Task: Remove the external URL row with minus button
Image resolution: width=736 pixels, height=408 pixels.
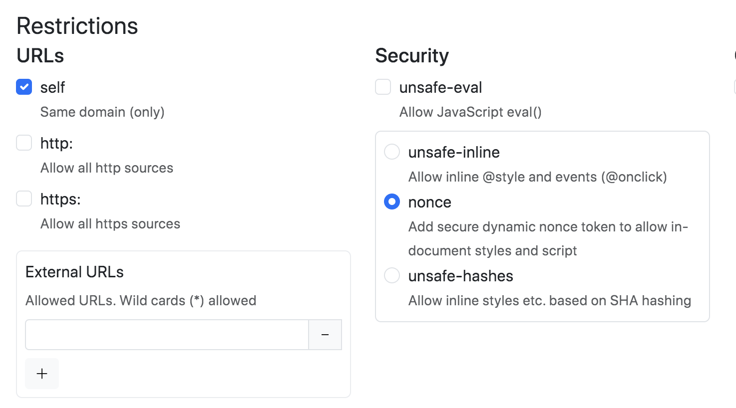Action: 325,335
